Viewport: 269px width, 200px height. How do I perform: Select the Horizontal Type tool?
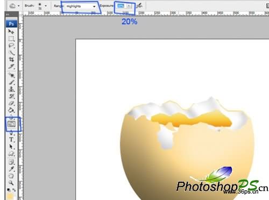tap(11, 139)
